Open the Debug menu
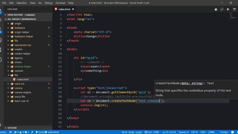The width and height of the screenshot is (238, 134). click(x=48, y=3)
